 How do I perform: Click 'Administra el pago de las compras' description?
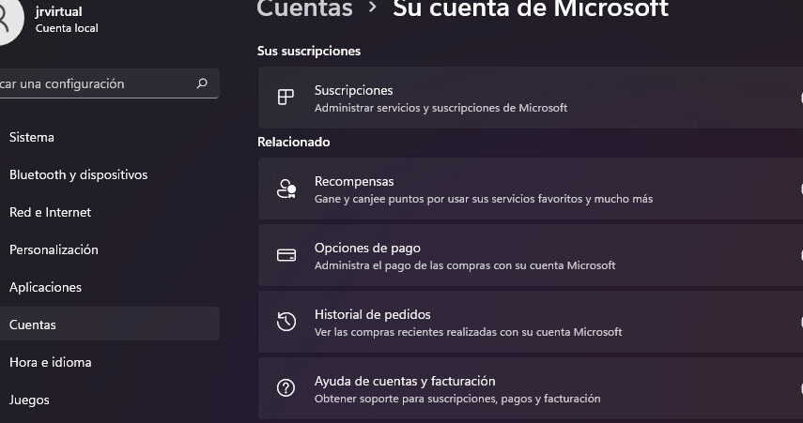pyautogui.click(x=465, y=264)
